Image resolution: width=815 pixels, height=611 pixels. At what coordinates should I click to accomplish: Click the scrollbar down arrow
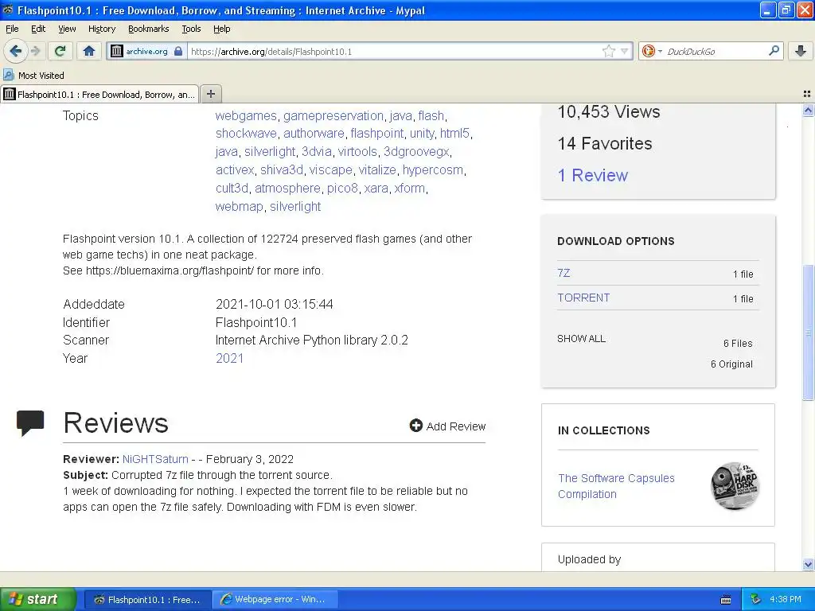(808, 565)
